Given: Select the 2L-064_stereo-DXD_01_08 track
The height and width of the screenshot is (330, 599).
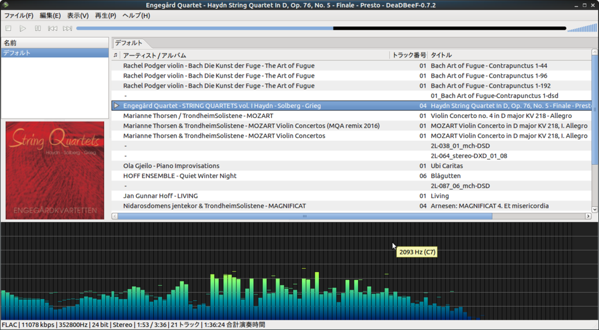Looking at the screenshot, I should click(352, 155).
